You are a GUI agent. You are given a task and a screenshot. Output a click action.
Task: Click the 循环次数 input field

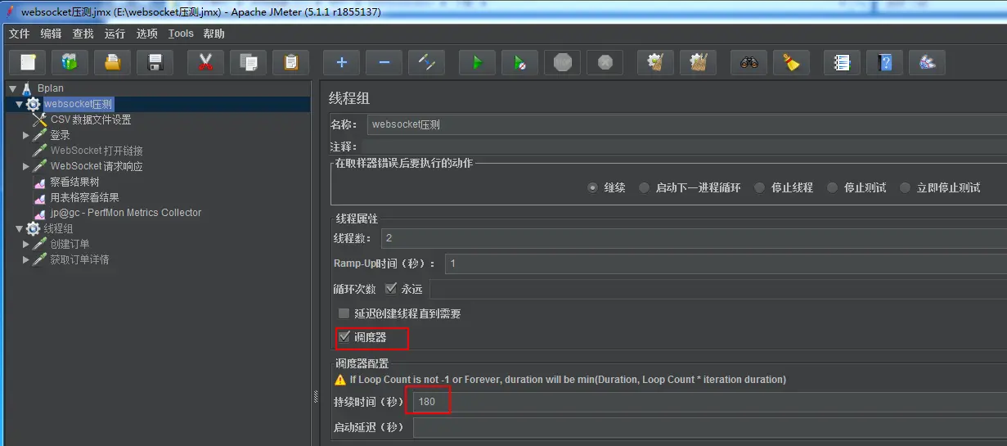(718, 289)
